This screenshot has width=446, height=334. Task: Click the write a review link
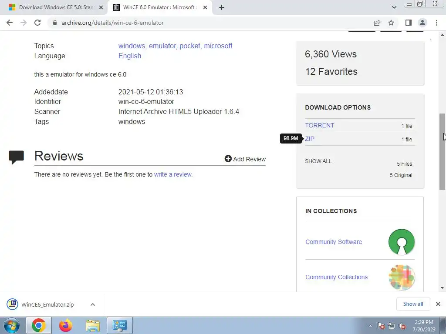click(173, 174)
